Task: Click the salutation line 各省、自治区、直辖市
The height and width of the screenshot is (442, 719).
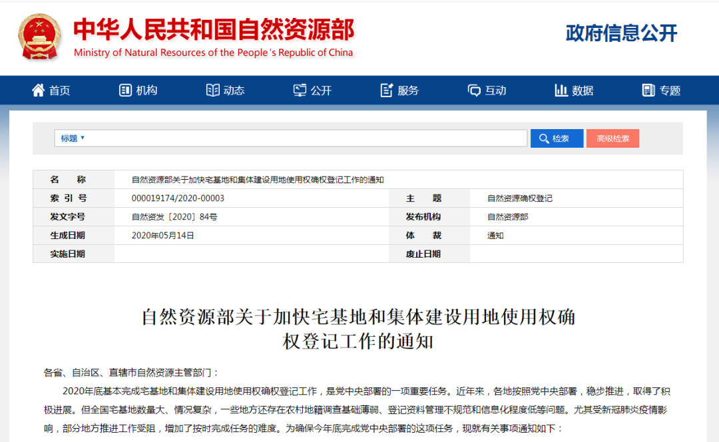Action: pos(131,372)
